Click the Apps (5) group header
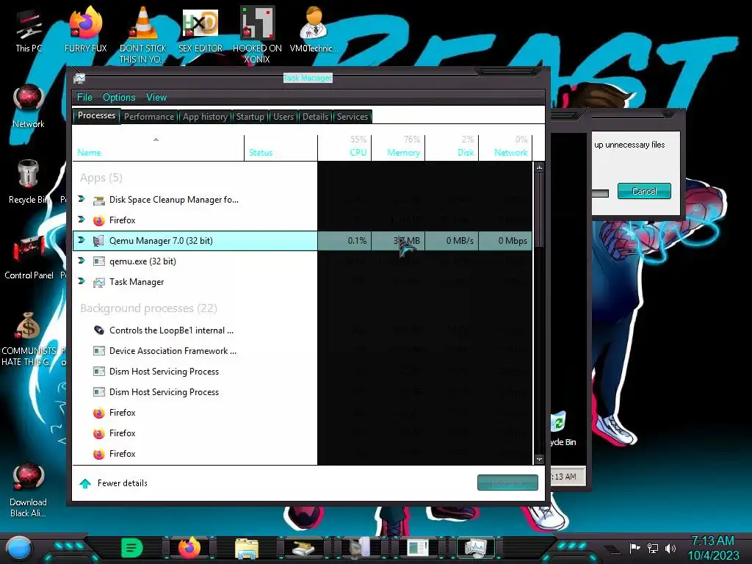This screenshot has height=564, width=752. pyautogui.click(x=101, y=178)
